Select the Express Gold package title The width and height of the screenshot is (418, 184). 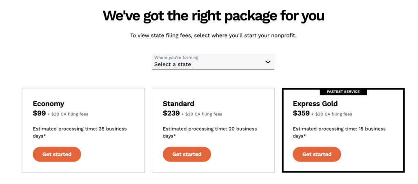315,104
